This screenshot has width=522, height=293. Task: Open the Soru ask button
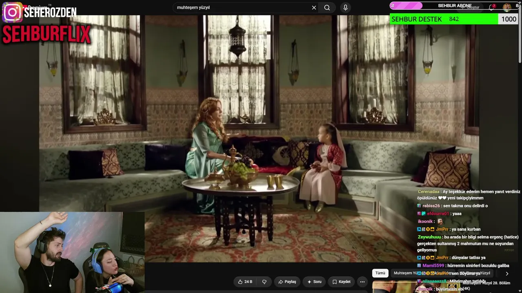point(314,282)
